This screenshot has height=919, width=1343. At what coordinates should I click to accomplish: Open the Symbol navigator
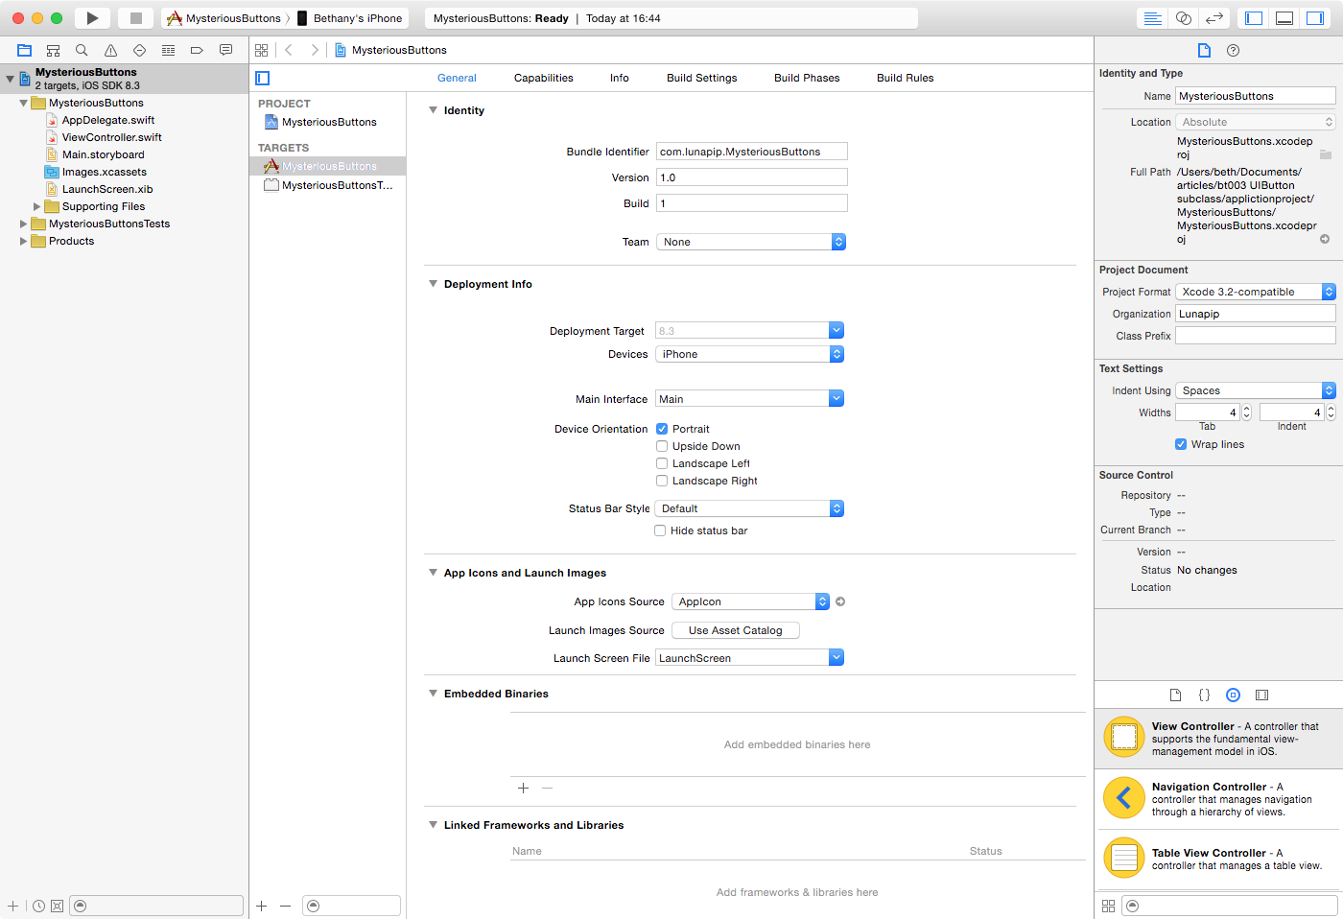point(54,50)
